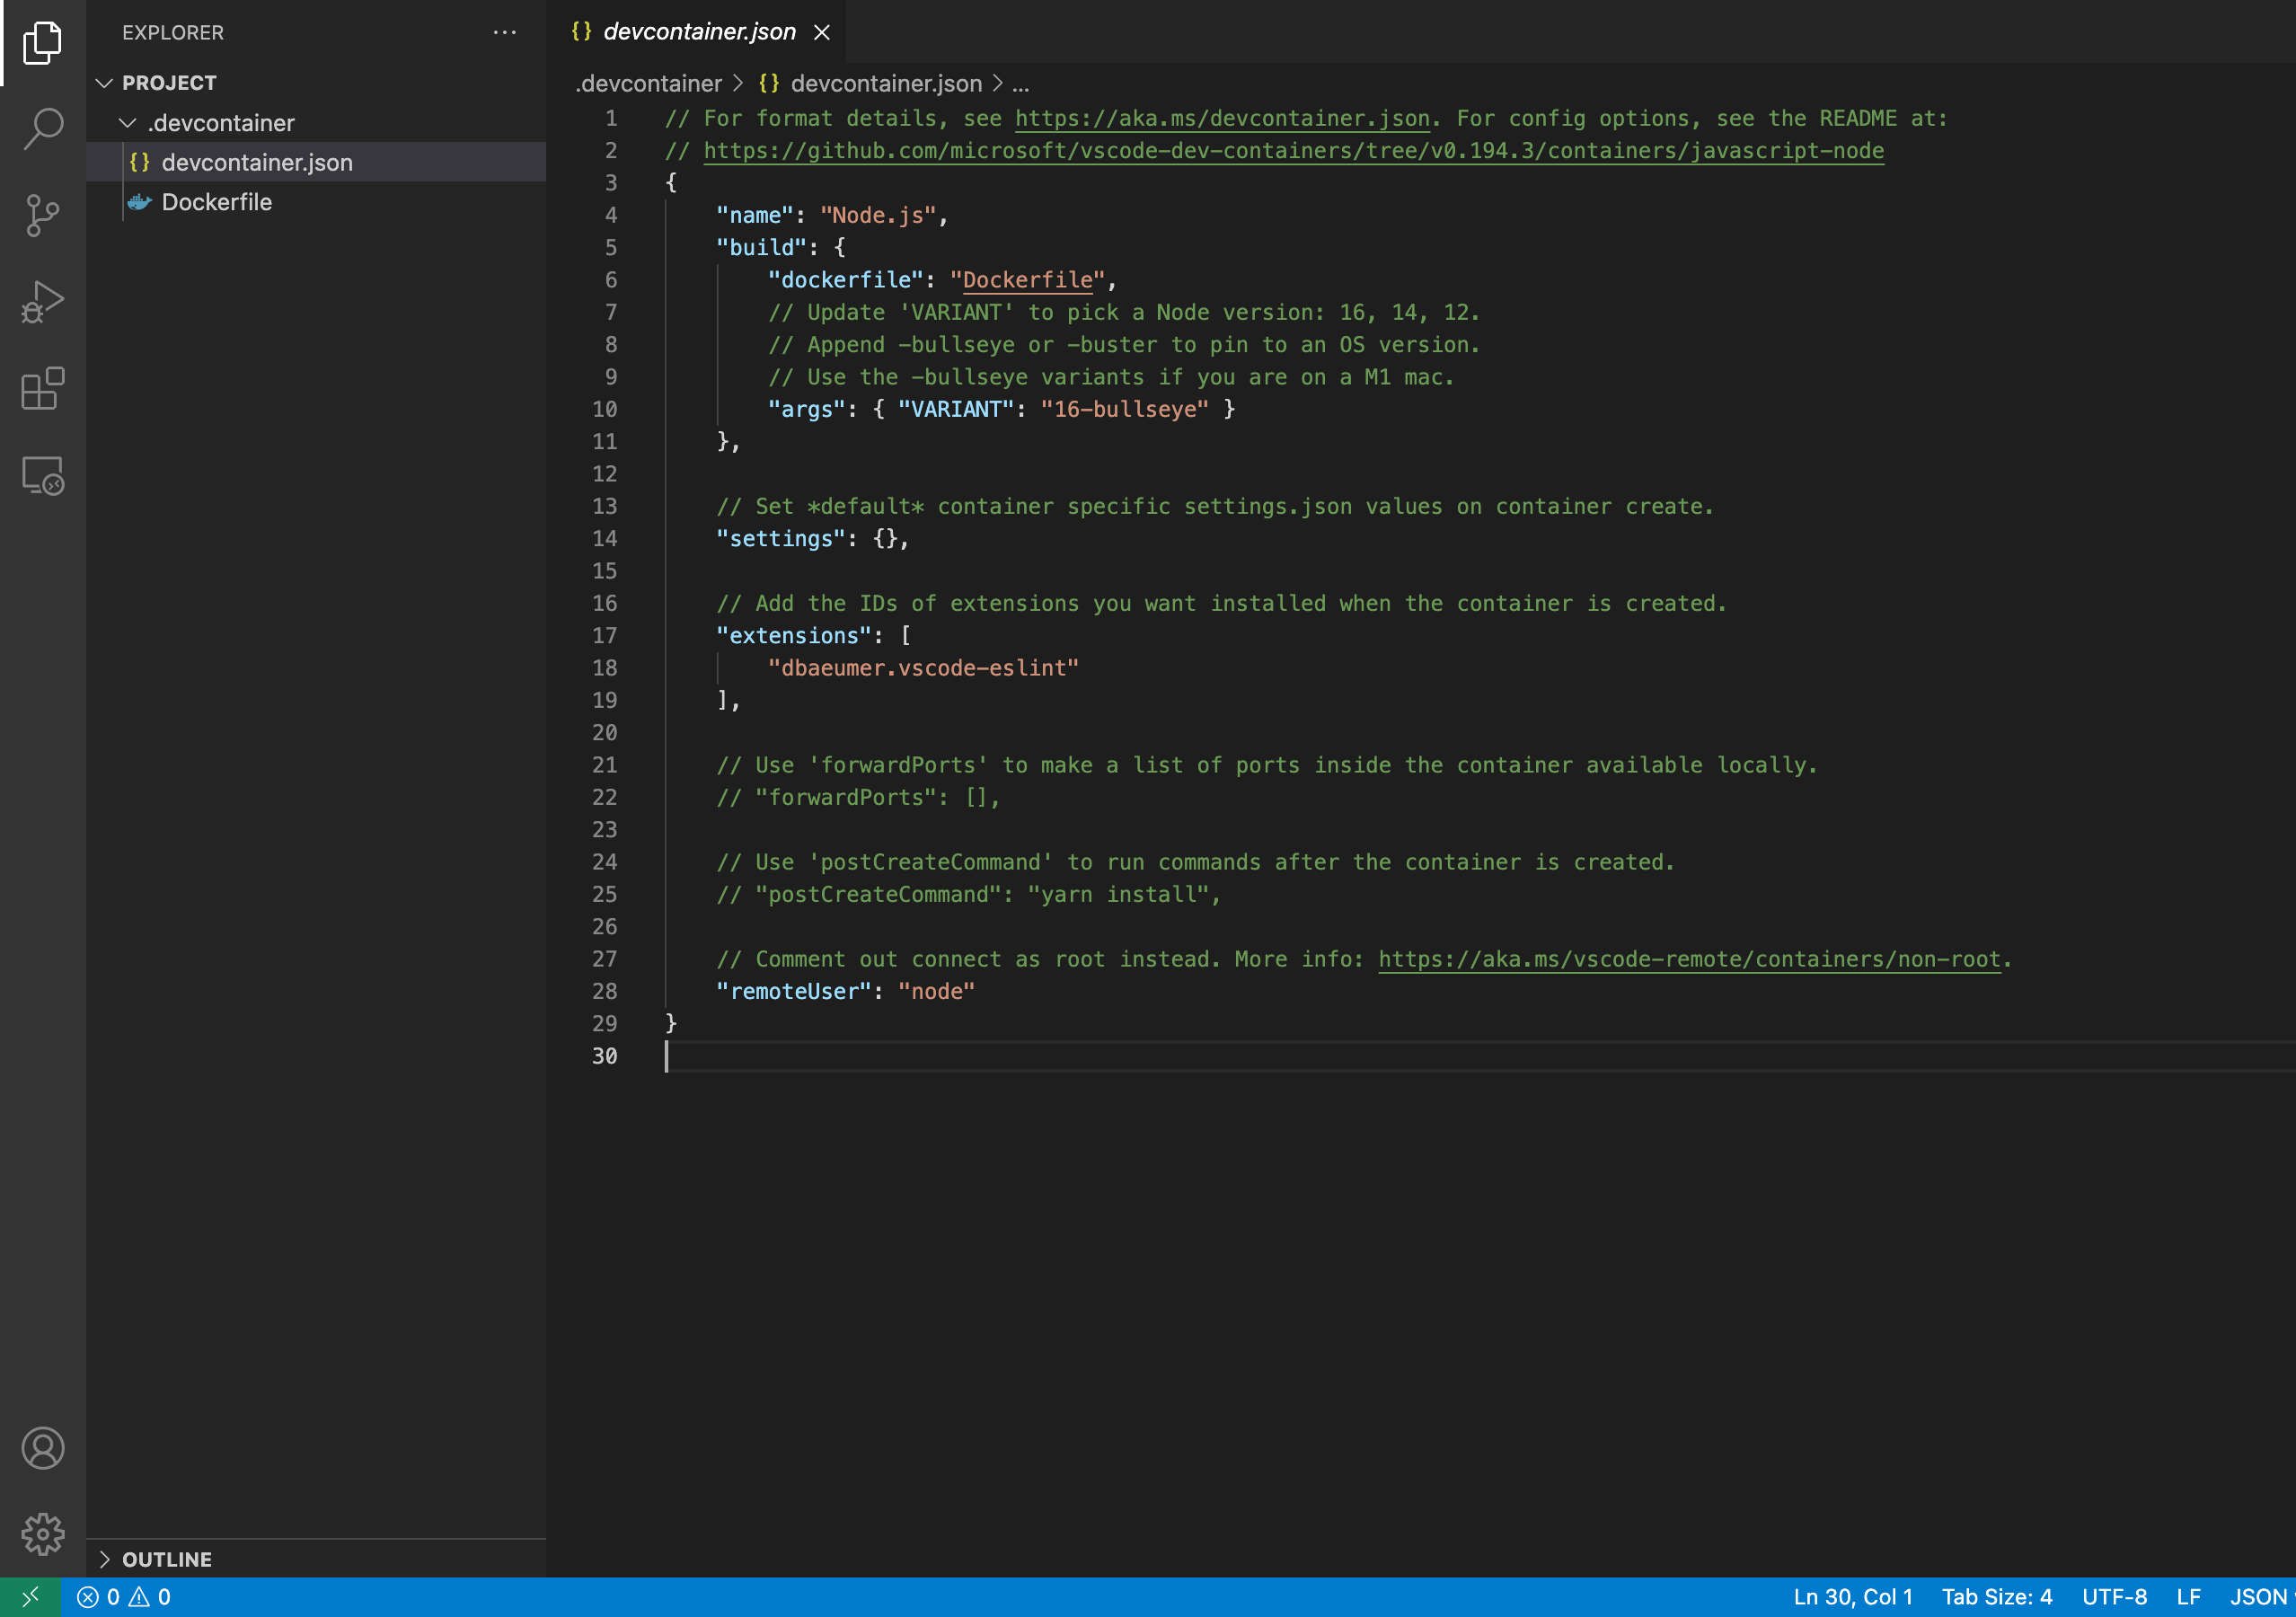Click the "16-bullseye" value text

pyautogui.click(x=1125, y=410)
